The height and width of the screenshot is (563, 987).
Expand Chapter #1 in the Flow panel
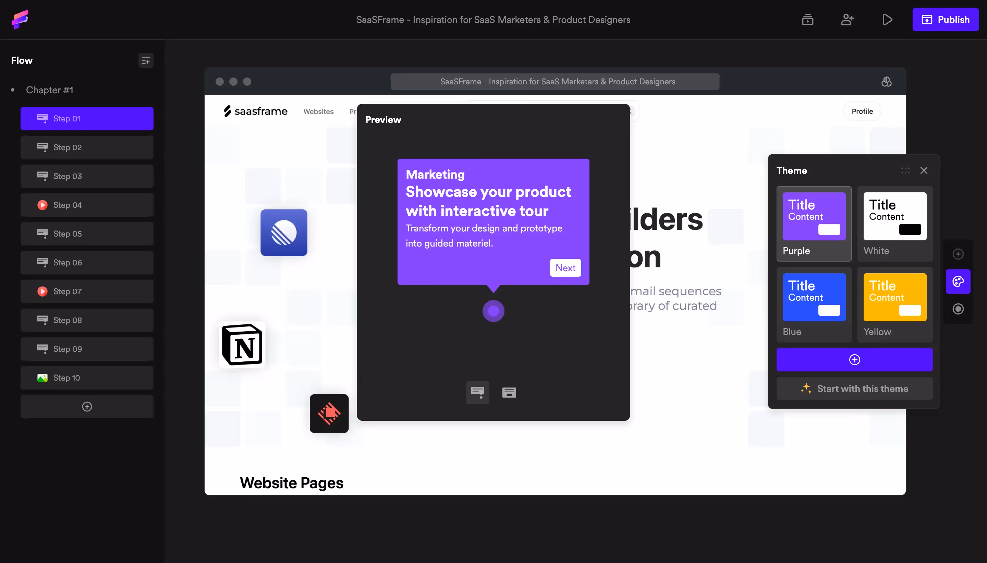point(49,90)
